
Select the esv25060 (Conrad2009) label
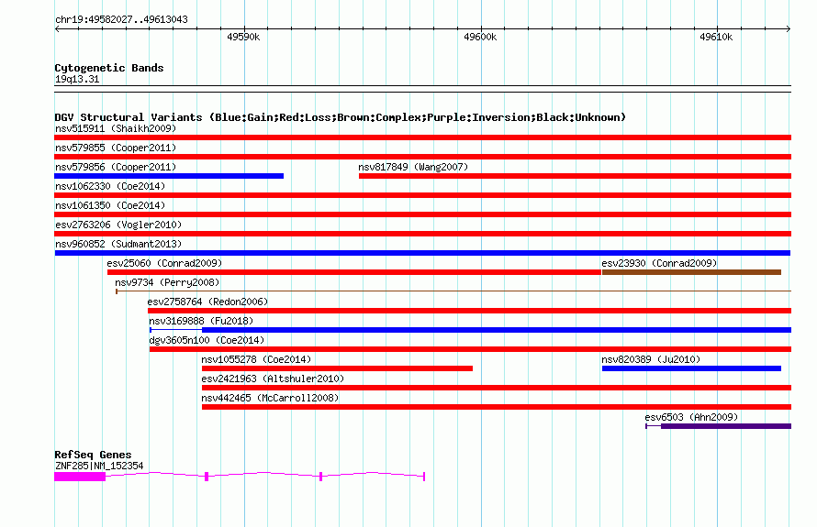(x=164, y=263)
